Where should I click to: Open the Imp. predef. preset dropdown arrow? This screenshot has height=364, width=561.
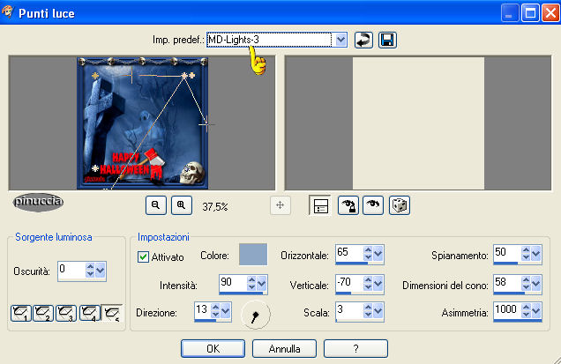[x=341, y=40]
